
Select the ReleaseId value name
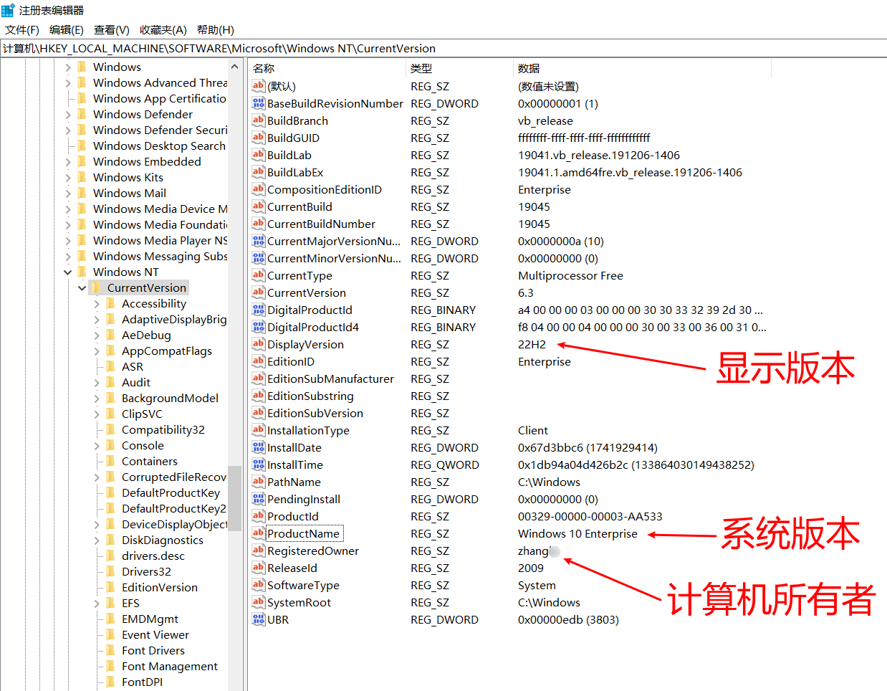click(292, 568)
